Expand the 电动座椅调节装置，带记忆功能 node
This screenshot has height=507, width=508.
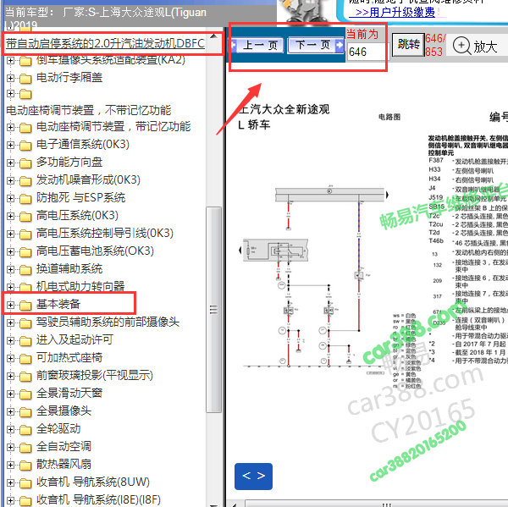tap(10, 127)
